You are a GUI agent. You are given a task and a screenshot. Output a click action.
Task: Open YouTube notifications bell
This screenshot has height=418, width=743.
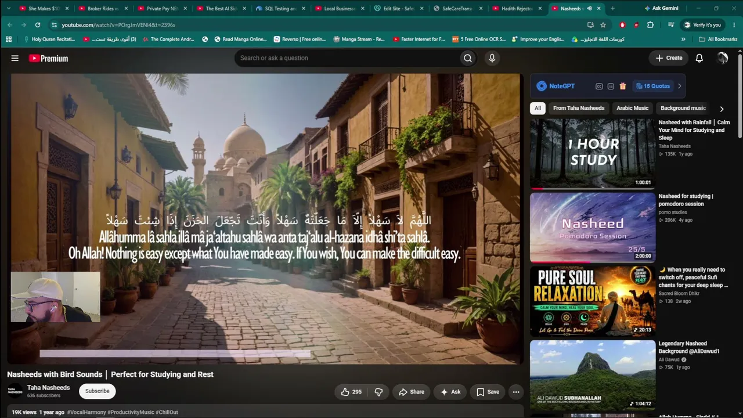(699, 58)
